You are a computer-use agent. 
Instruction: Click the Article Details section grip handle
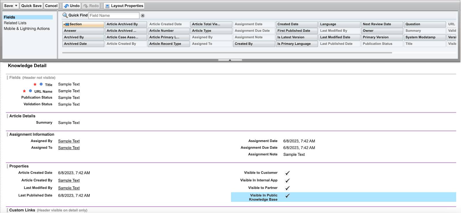(x=7, y=116)
